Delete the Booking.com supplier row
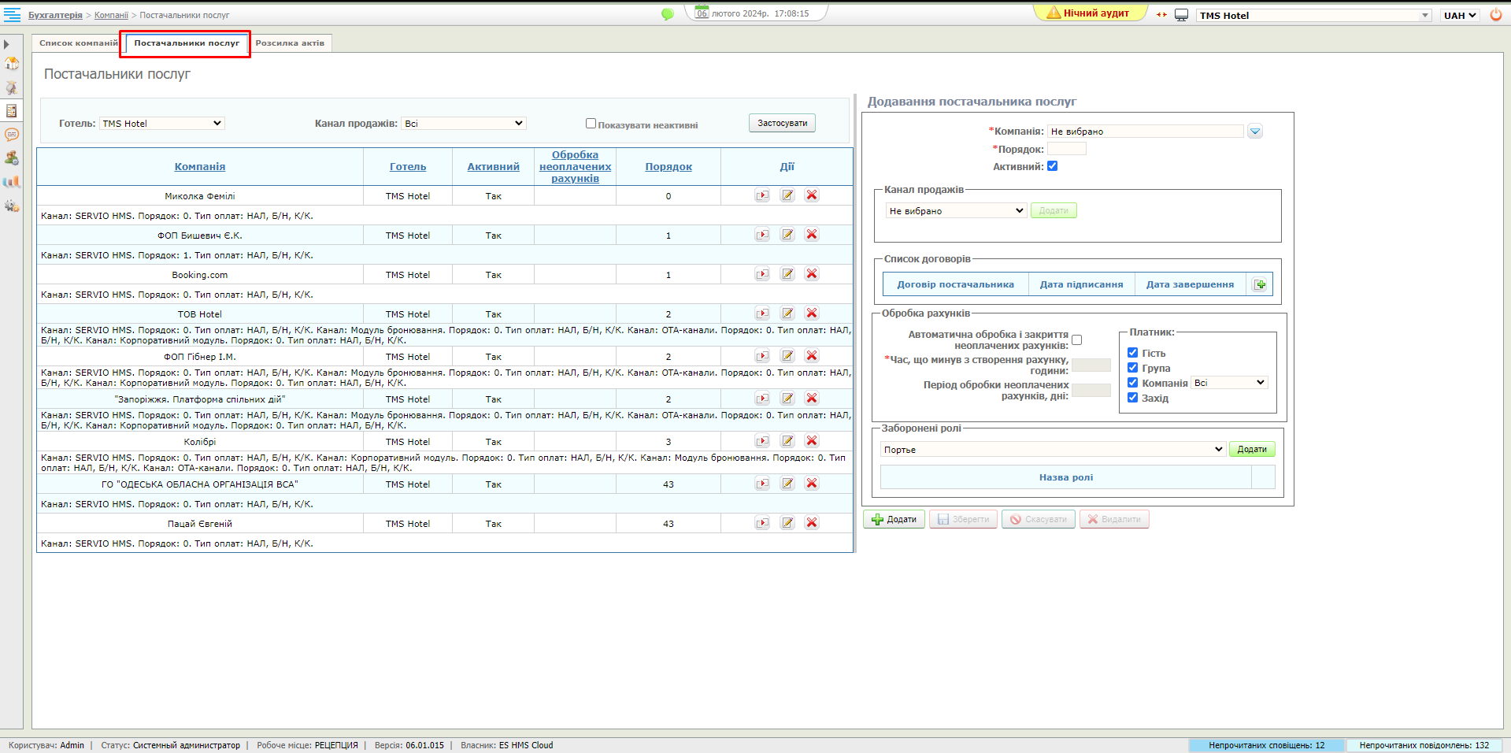1511x753 pixels. pyautogui.click(x=812, y=274)
